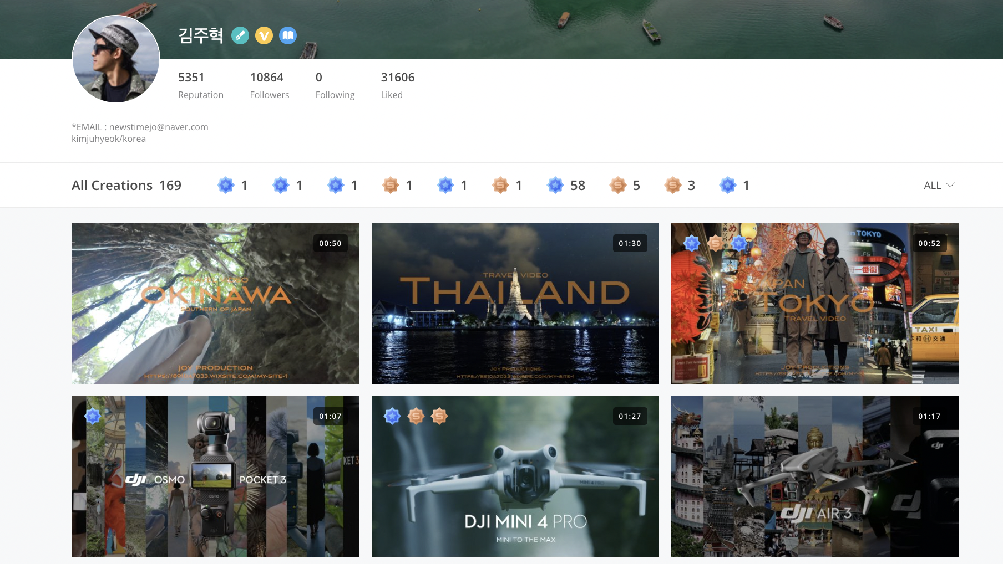Screen dimensions: 1003x564
Task: Filter by the blue badge with count 58
Action: (x=555, y=185)
